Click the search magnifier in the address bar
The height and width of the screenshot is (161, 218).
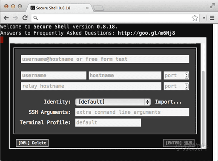click(35, 18)
